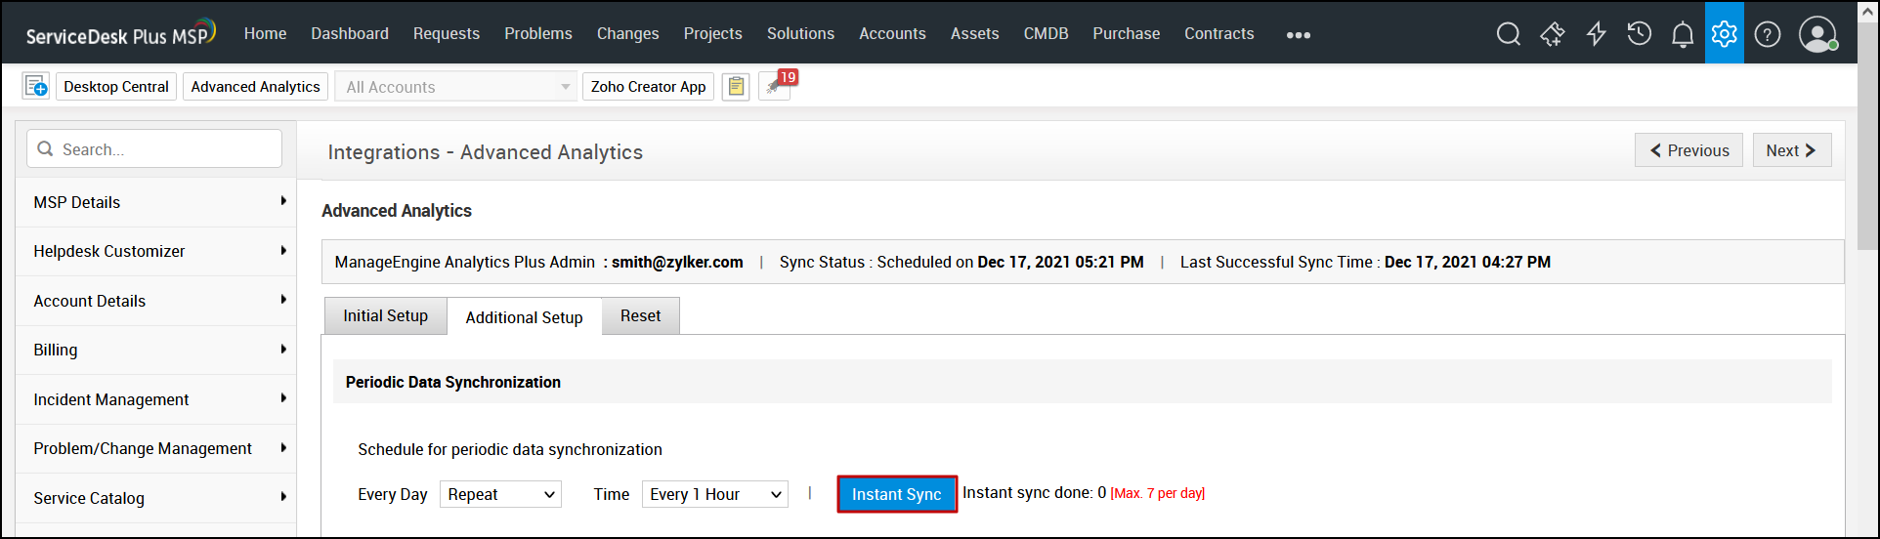
Task: Open the Assets menu
Action: tap(974, 33)
